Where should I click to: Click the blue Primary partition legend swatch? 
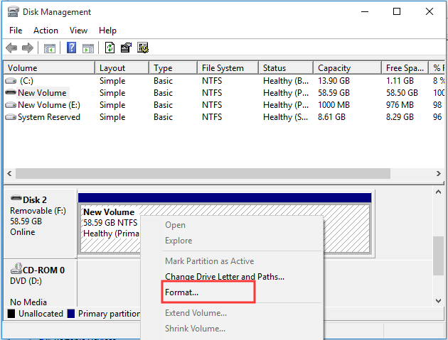[71, 314]
